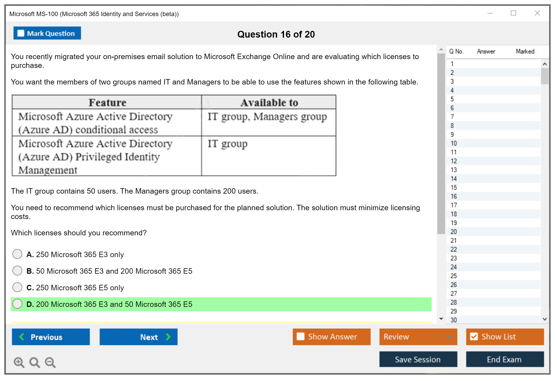Click question list scroll up arrow
Viewport: 557px width, 381px height.
tap(545, 64)
